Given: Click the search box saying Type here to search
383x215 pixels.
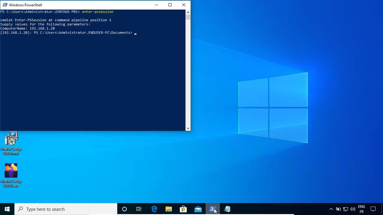Looking at the screenshot, I should coord(66,209).
